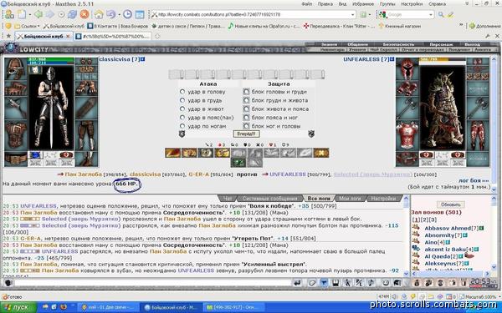The width and height of the screenshot is (502, 313).
Task: Switch to the 'Мои логи' tab
Action: click(350, 199)
